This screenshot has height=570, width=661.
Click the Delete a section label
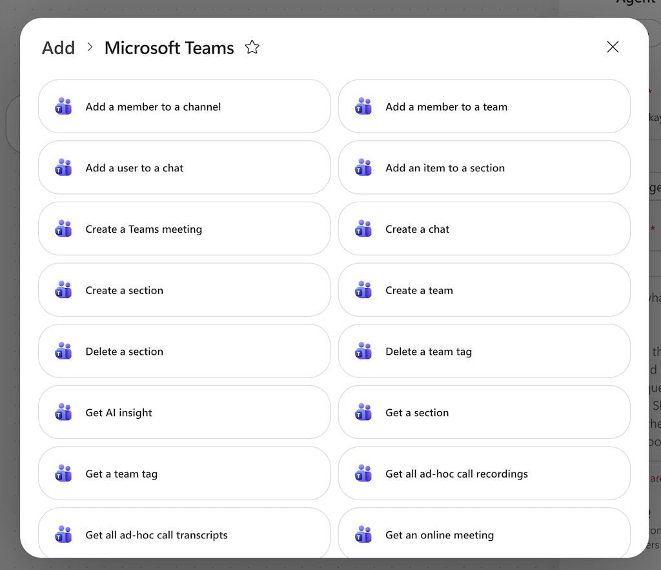click(x=125, y=352)
